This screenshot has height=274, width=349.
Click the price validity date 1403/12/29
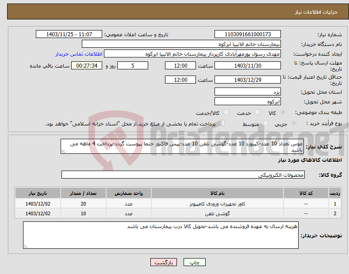[x=248, y=80]
